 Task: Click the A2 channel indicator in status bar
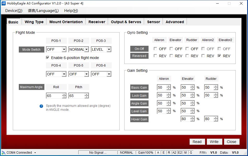coord(174,153)
